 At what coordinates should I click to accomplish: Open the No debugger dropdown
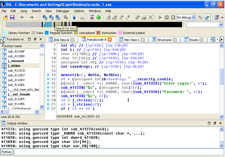(x=193, y=17)
